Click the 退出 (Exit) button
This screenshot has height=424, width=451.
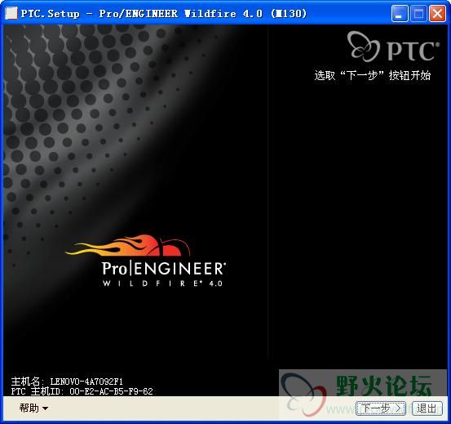(x=427, y=408)
